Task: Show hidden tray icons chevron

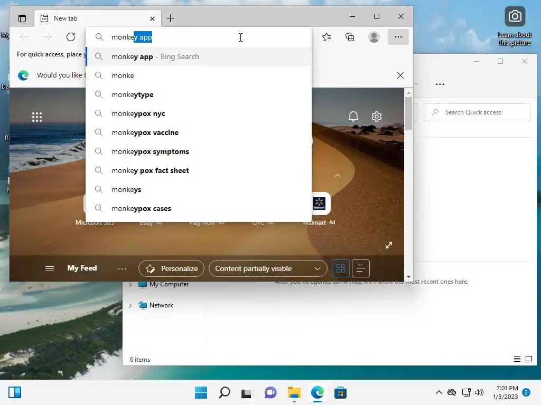Action: 439,392
